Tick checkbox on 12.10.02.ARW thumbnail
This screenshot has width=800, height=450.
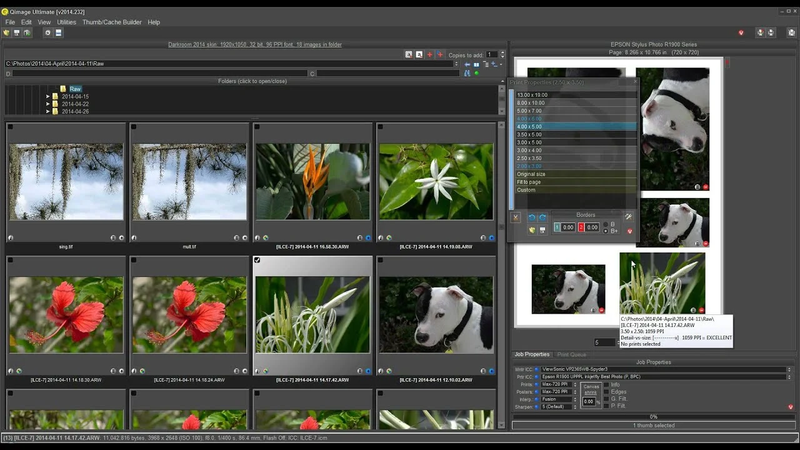pos(380,260)
